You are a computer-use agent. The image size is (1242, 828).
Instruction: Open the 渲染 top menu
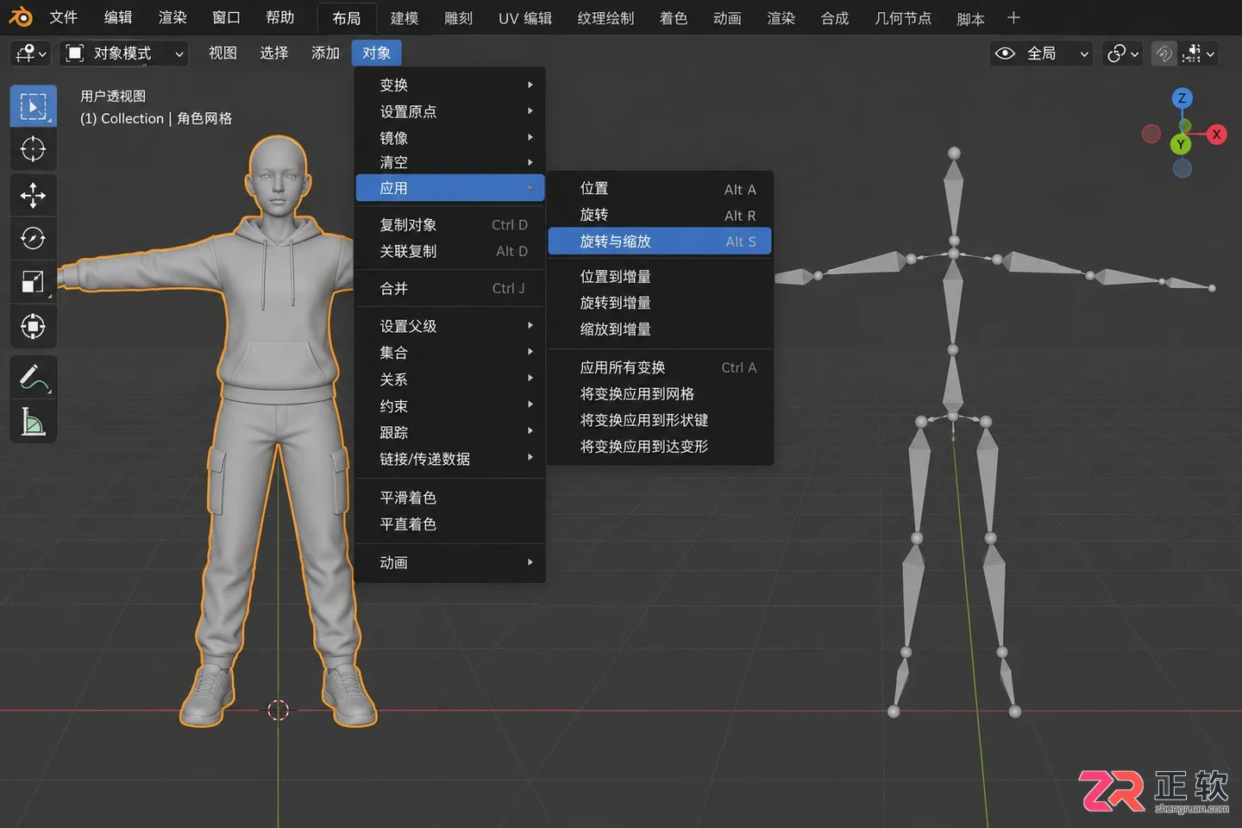coord(172,18)
